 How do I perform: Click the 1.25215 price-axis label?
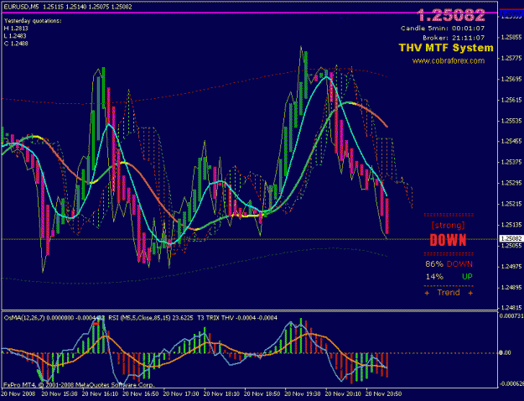pos(511,204)
